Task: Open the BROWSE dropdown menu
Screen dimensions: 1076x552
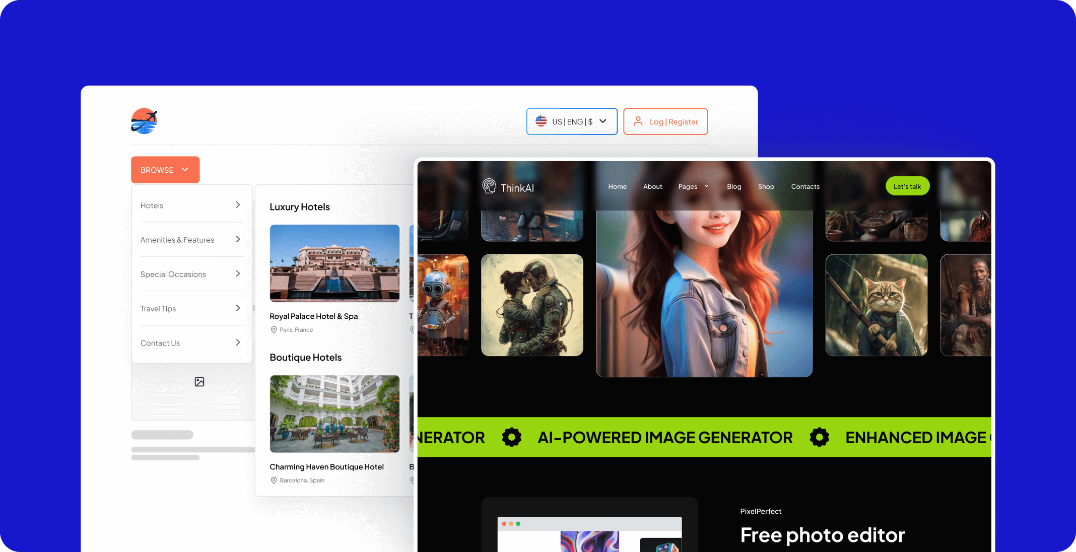Action: (165, 170)
